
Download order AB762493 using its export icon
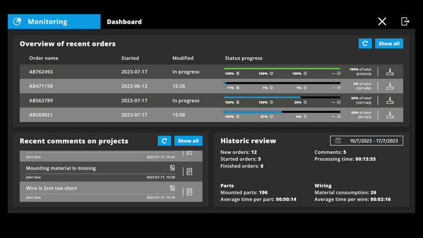(x=390, y=72)
